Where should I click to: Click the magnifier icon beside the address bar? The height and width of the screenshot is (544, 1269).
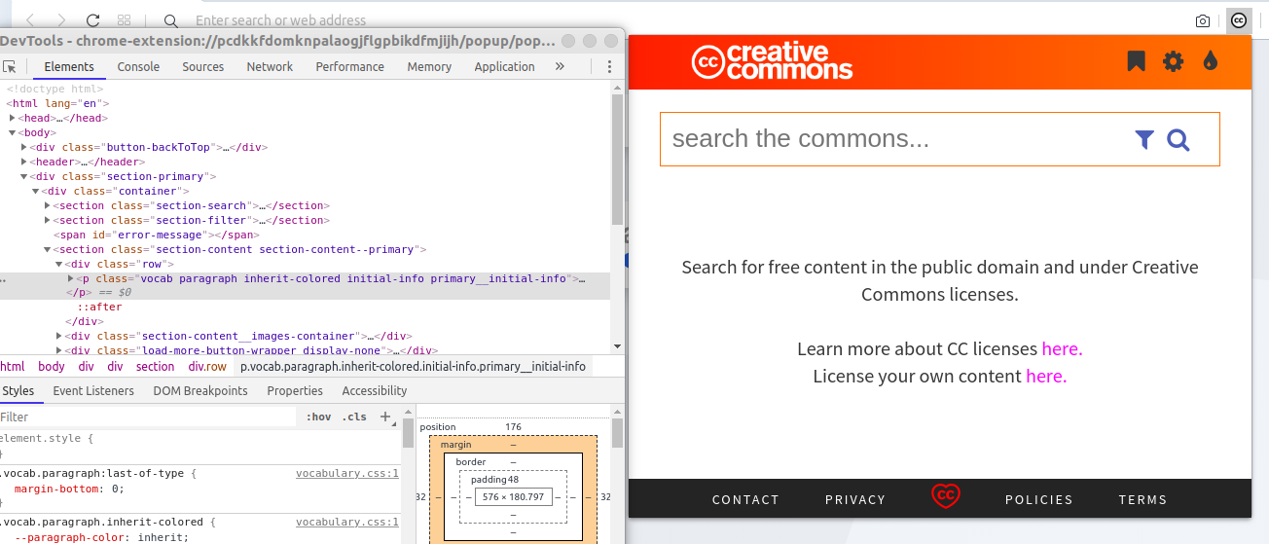coord(170,20)
